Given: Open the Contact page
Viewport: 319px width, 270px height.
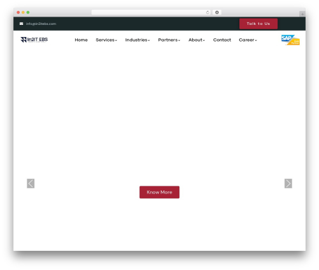Looking at the screenshot, I should coord(222,40).
